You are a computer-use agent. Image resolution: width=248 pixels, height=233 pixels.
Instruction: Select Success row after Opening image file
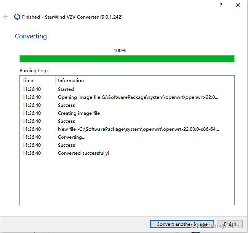[x=127, y=105]
